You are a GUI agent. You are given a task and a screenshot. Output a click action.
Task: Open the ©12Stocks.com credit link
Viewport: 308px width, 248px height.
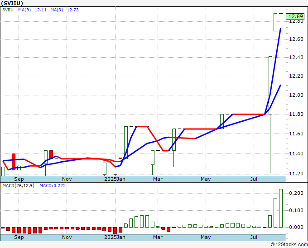pyautogui.click(x=289, y=245)
